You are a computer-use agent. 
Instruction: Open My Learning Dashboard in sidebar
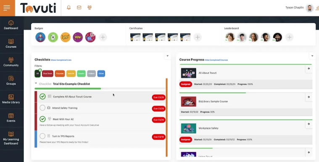point(11,138)
